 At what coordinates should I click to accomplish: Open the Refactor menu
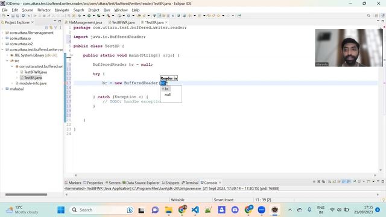pos(44,10)
